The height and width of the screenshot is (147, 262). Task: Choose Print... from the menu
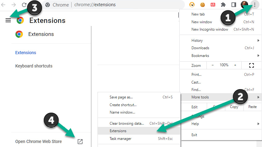(x=221, y=75)
